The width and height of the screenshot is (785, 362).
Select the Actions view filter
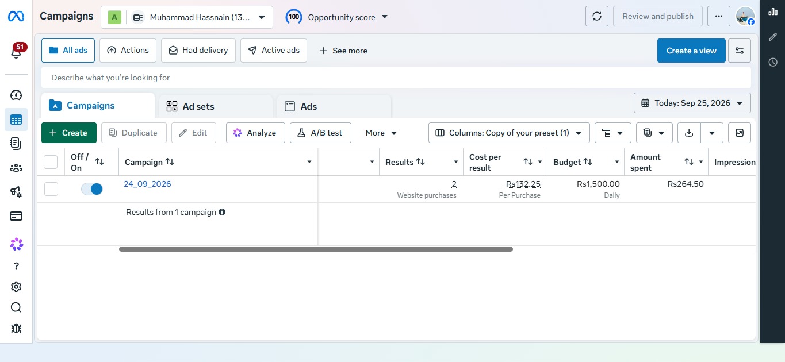128,51
